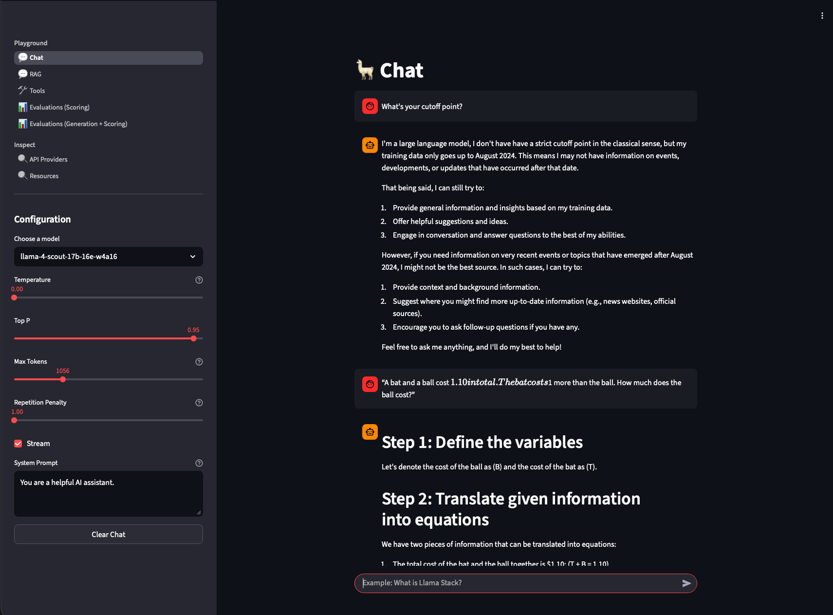Open the Tools section via wrench icon
Image resolution: width=833 pixels, height=615 pixels.
(x=23, y=90)
